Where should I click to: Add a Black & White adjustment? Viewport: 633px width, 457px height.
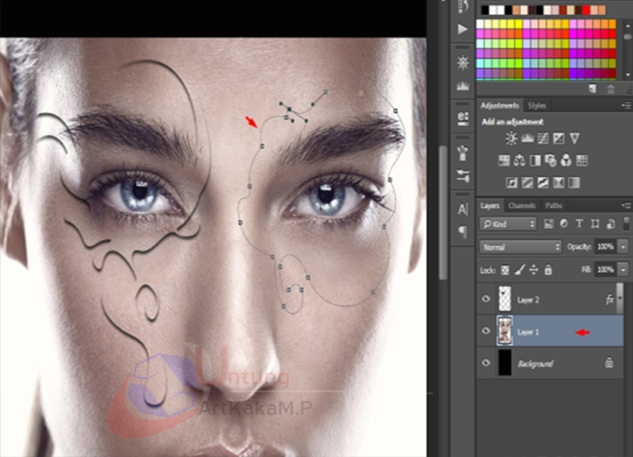pos(535,161)
